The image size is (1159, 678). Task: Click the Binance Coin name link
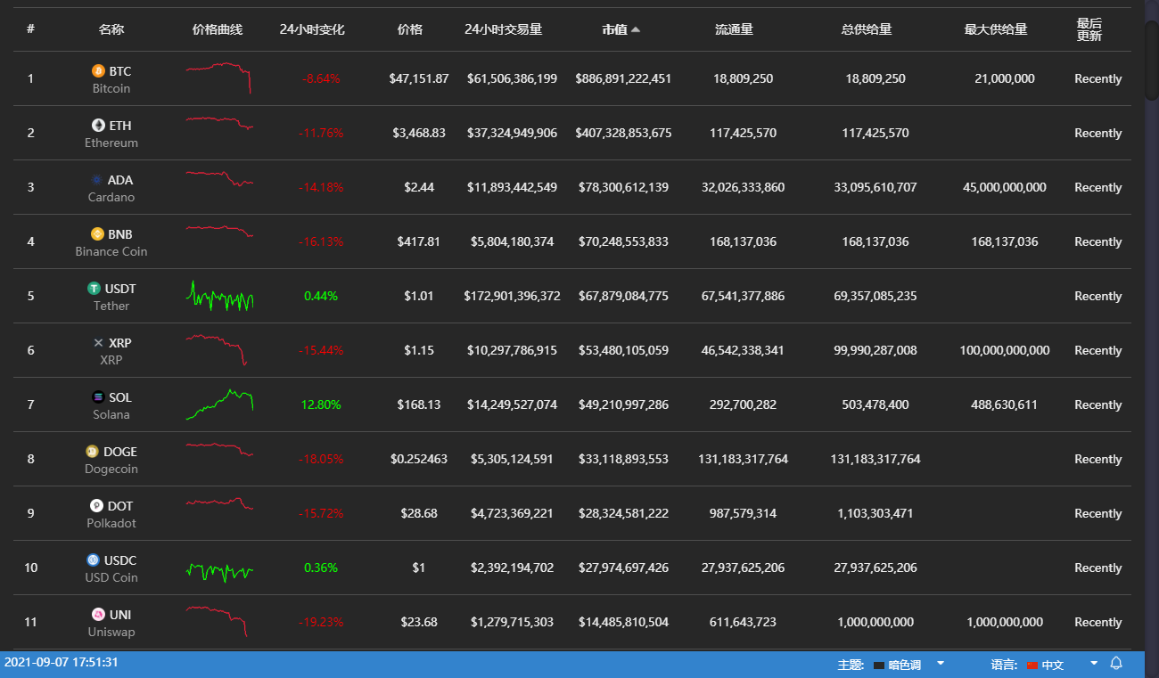click(111, 251)
